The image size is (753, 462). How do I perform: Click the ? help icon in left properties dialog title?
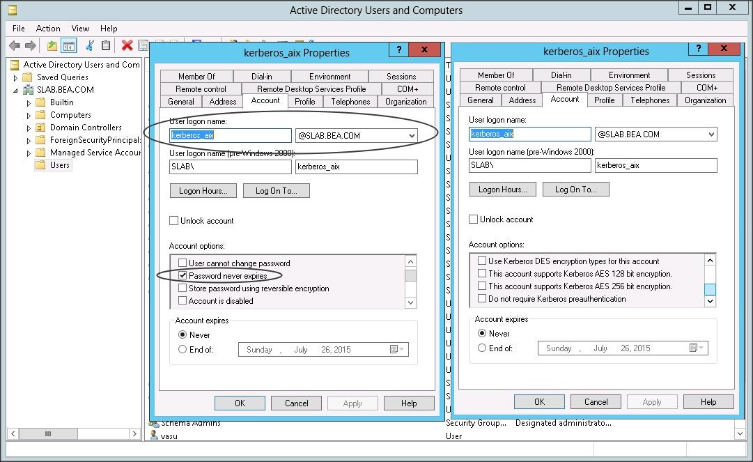pyautogui.click(x=398, y=49)
